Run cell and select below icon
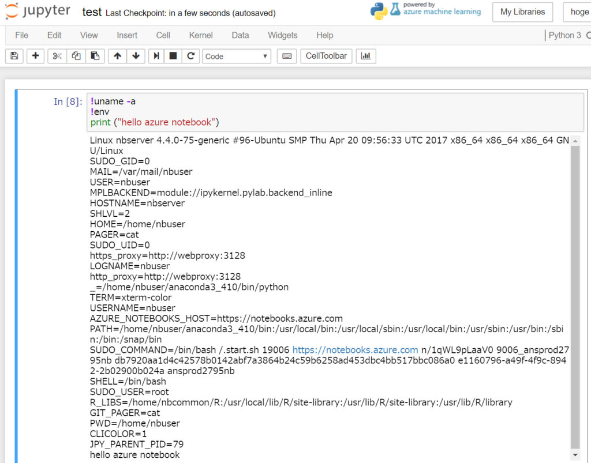 (x=156, y=56)
